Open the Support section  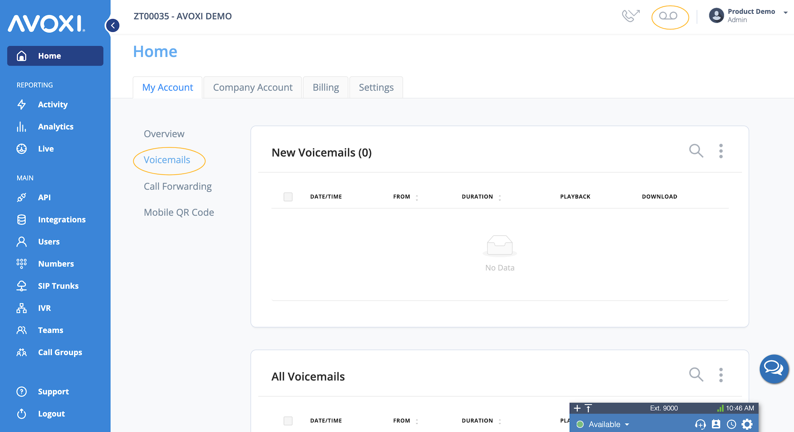(x=53, y=391)
